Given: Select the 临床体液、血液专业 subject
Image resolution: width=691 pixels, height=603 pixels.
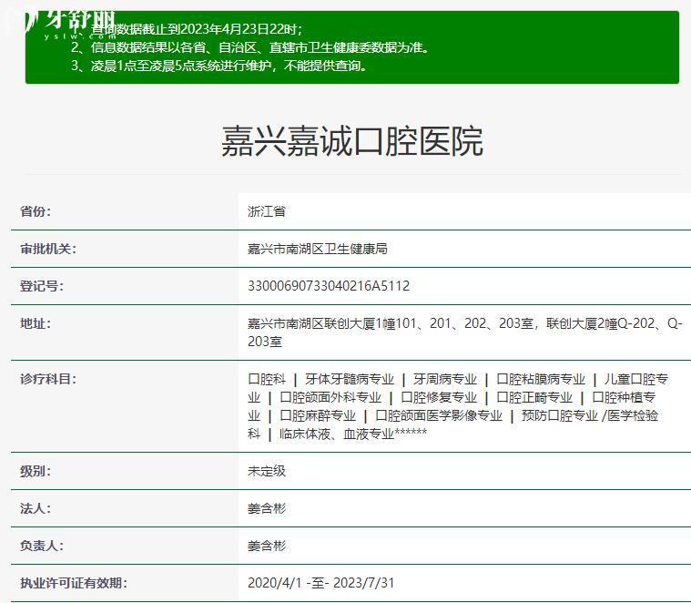Looking at the screenshot, I should [337, 434].
